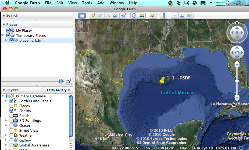
Task: Open the Google Earth application menu
Action: tap(27, 3)
